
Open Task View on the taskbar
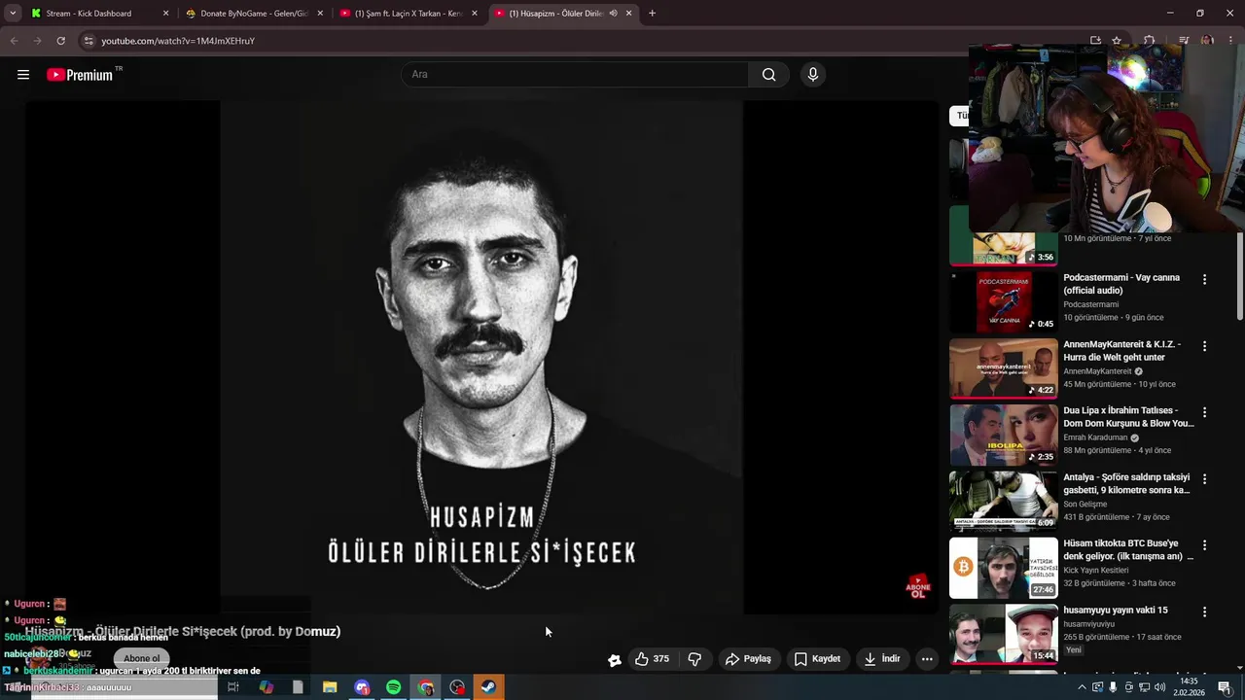(x=233, y=687)
